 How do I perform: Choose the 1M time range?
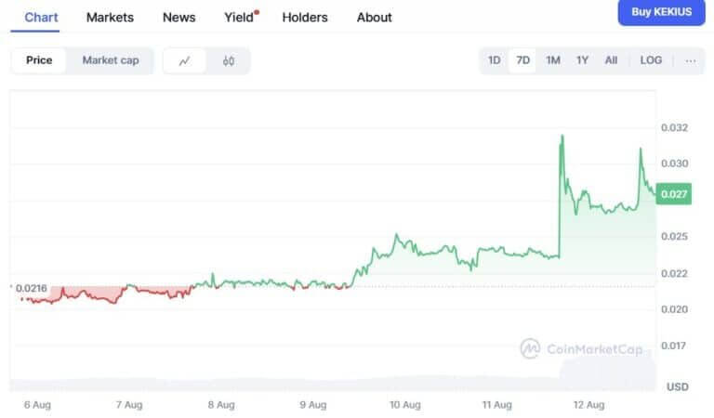[x=553, y=60]
